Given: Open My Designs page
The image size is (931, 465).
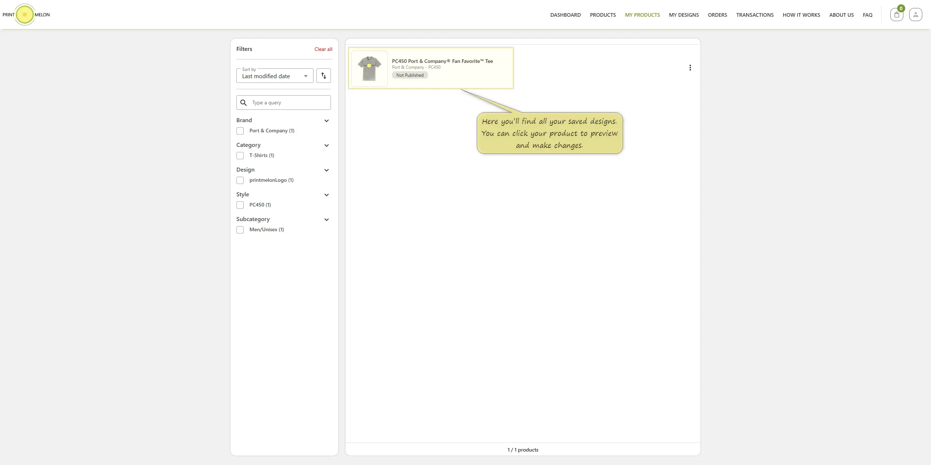Looking at the screenshot, I should coord(684,15).
